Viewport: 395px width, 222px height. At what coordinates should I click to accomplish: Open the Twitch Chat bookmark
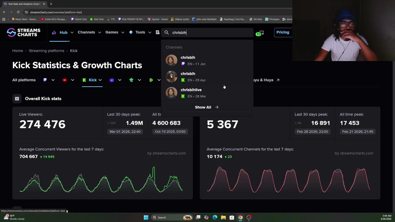pyautogui.click(x=79, y=19)
